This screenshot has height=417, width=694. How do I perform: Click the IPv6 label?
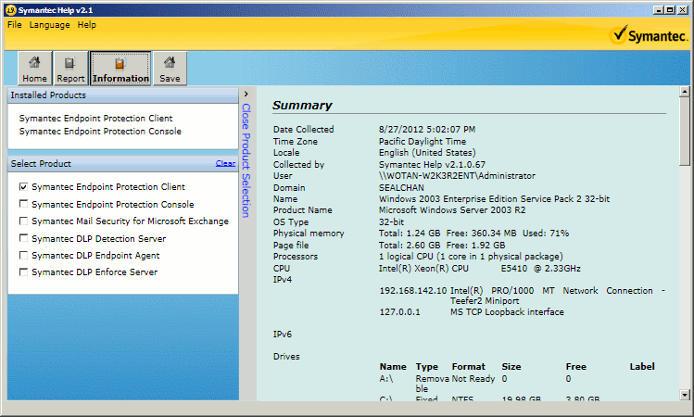pyautogui.click(x=283, y=335)
